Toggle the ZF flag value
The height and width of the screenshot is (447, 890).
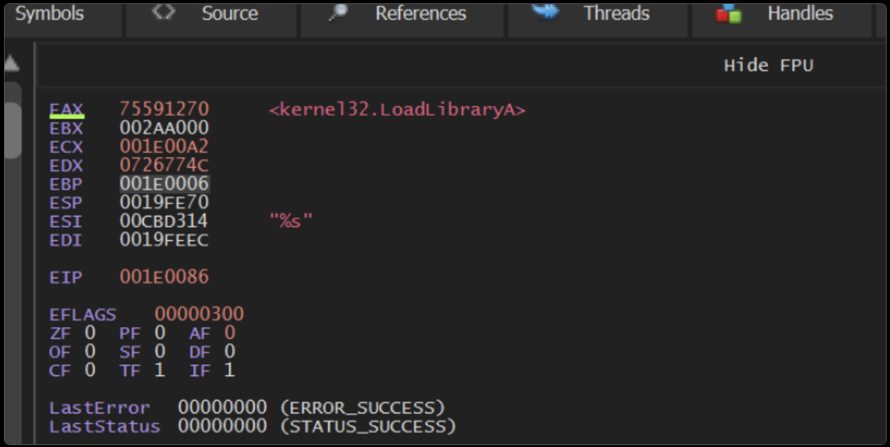pos(89,332)
